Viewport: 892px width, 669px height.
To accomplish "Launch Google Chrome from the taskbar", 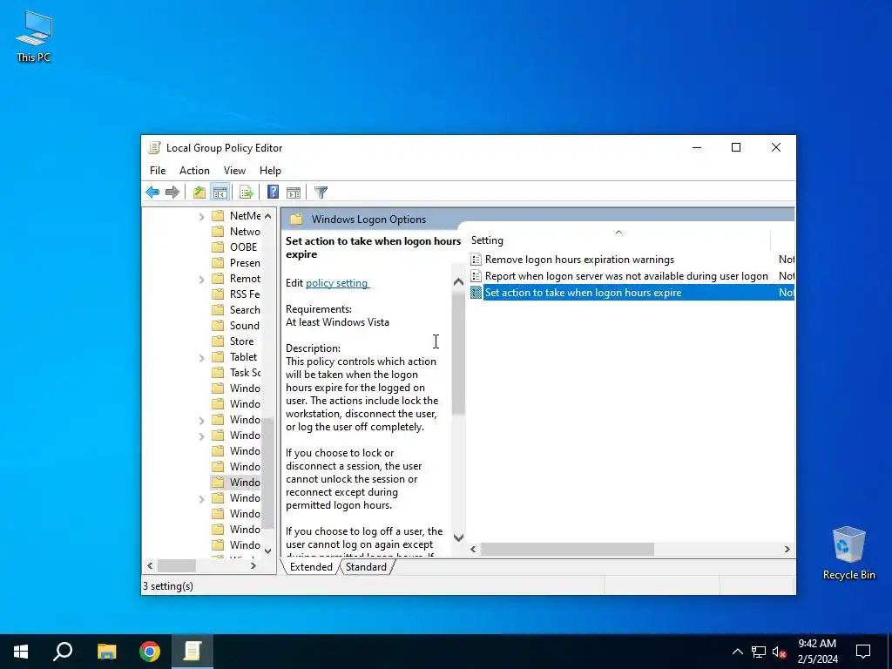I will tap(150, 652).
